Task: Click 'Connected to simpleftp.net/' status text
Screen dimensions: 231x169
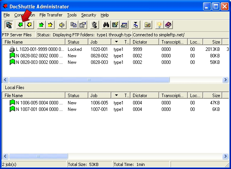Action: coord(158,35)
